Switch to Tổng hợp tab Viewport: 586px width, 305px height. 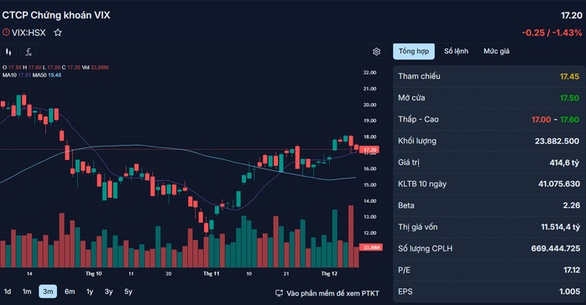pyautogui.click(x=414, y=51)
